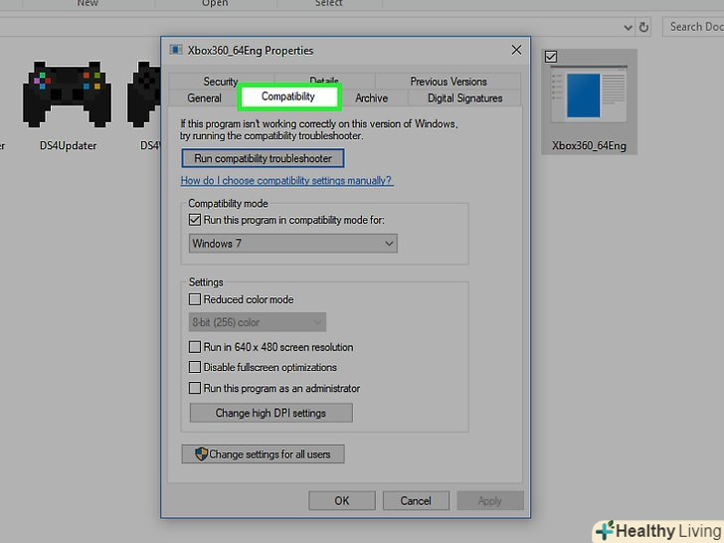Click the Search Documents field in Explorer
Screen dimensions: 724x543
click(x=693, y=27)
